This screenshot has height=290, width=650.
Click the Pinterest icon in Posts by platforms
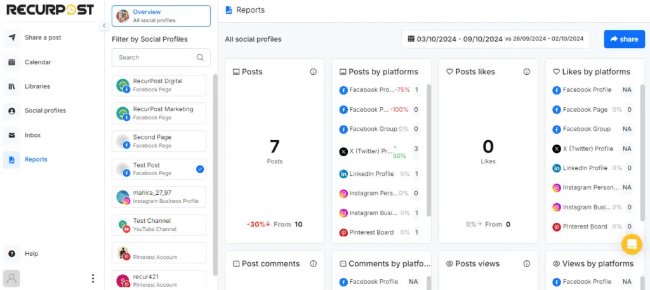pyautogui.click(x=343, y=232)
